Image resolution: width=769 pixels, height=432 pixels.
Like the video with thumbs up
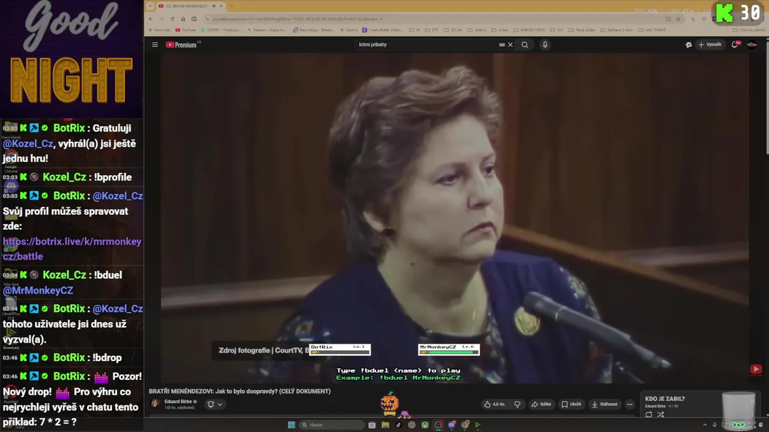pos(494,404)
